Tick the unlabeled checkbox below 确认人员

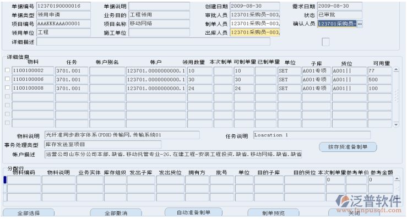[x=325, y=42]
